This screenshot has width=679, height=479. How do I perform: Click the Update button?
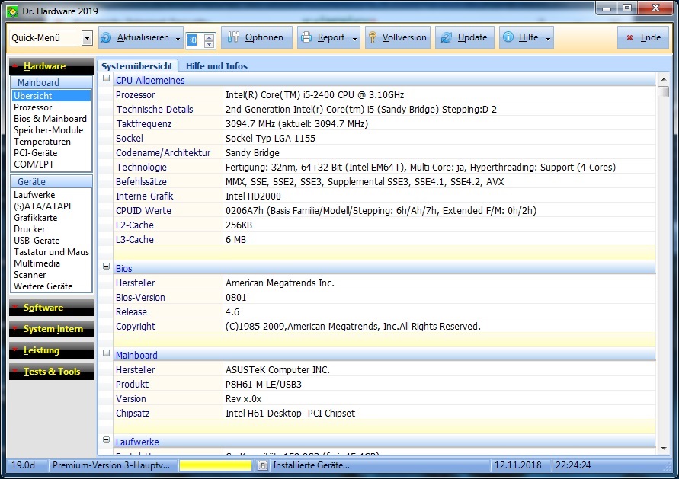click(464, 37)
